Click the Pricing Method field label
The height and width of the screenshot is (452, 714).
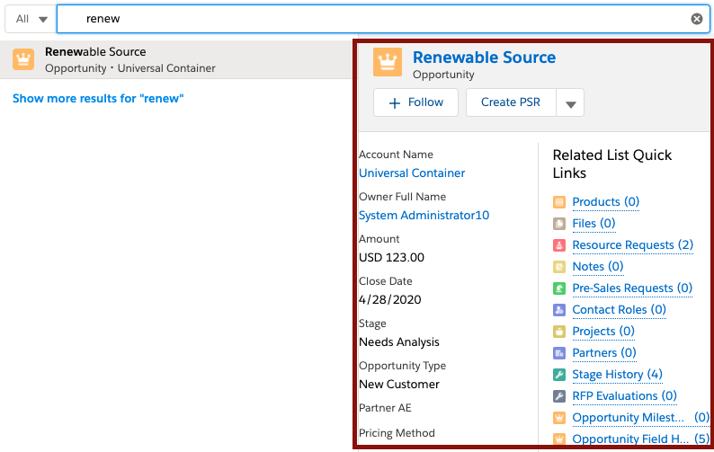[x=397, y=433]
